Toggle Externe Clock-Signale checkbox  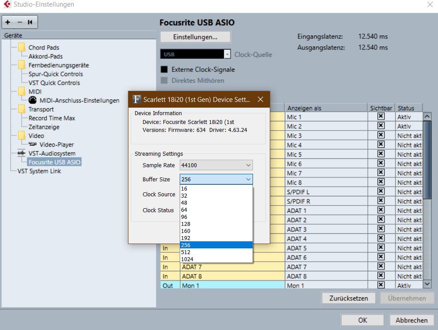[164, 69]
